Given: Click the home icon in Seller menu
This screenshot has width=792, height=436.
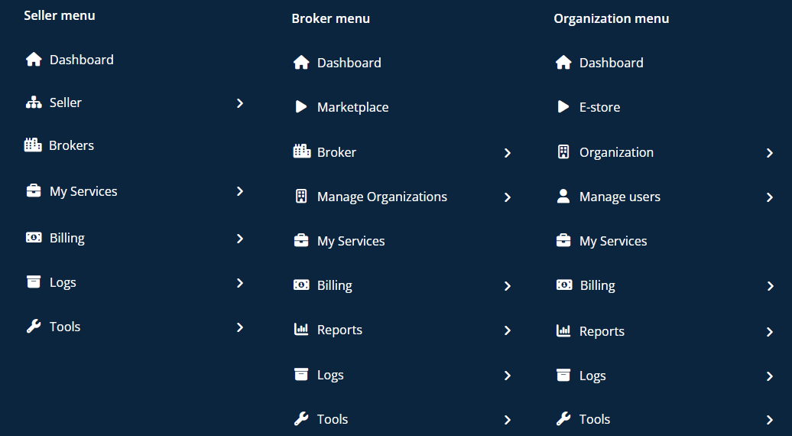Looking at the screenshot, I should coord(34,59).
